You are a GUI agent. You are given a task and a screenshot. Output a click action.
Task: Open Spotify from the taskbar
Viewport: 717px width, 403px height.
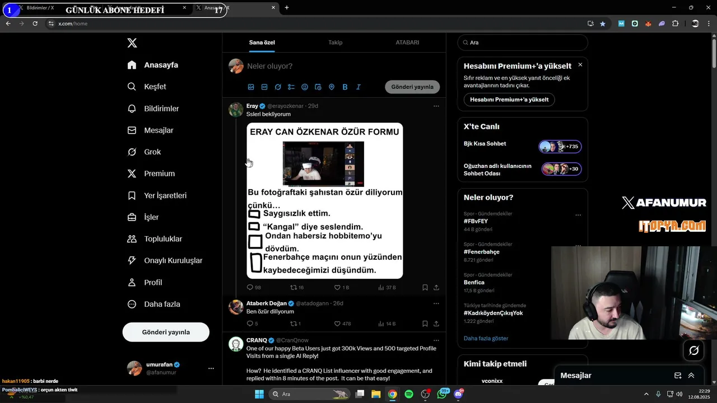click(409, 394)
